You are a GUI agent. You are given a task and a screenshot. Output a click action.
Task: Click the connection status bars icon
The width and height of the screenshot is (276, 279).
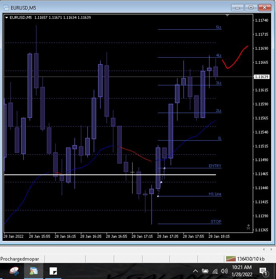click(231, 259)
